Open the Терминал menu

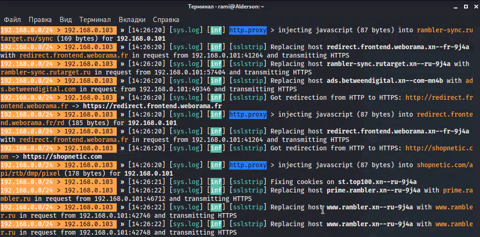pyautogui.click(x=95, y=20)
